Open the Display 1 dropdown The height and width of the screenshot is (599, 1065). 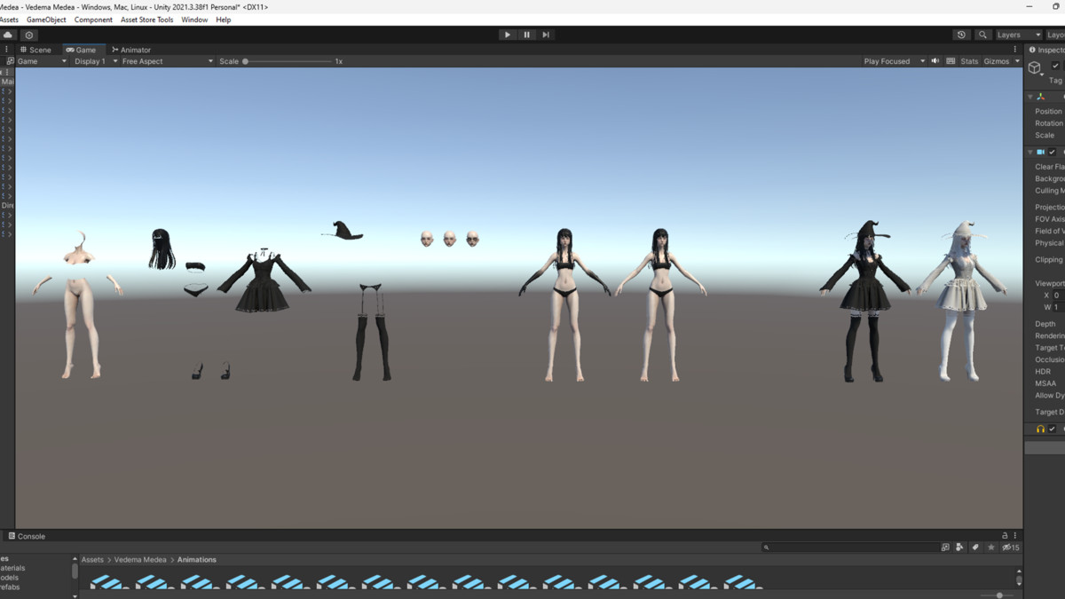(x=94, y=61)
